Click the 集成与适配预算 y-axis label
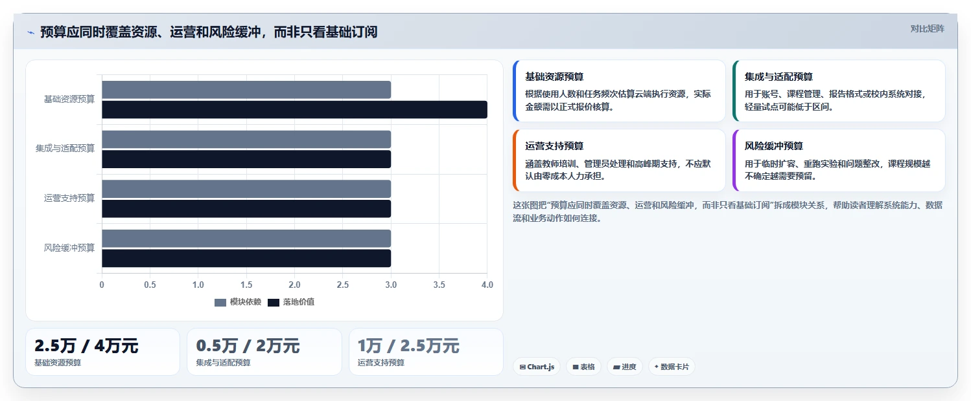The width and height of the screenshot is (971, 401). [65, 148]
